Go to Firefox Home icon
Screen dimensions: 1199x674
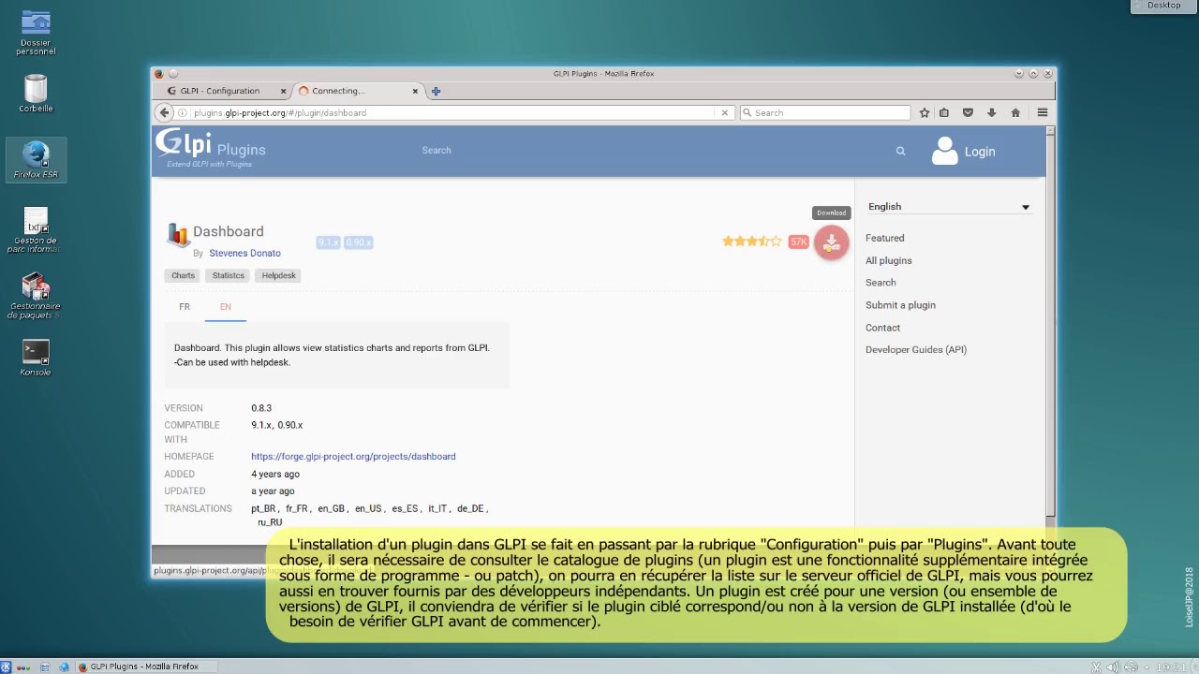pos(1015,112)
